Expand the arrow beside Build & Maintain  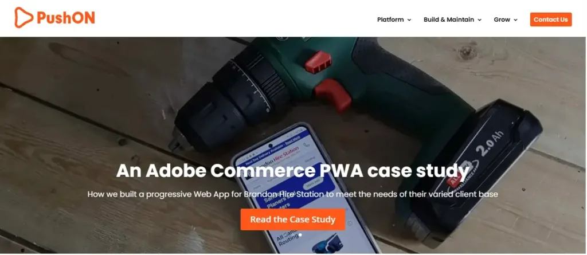click(480, 20)
